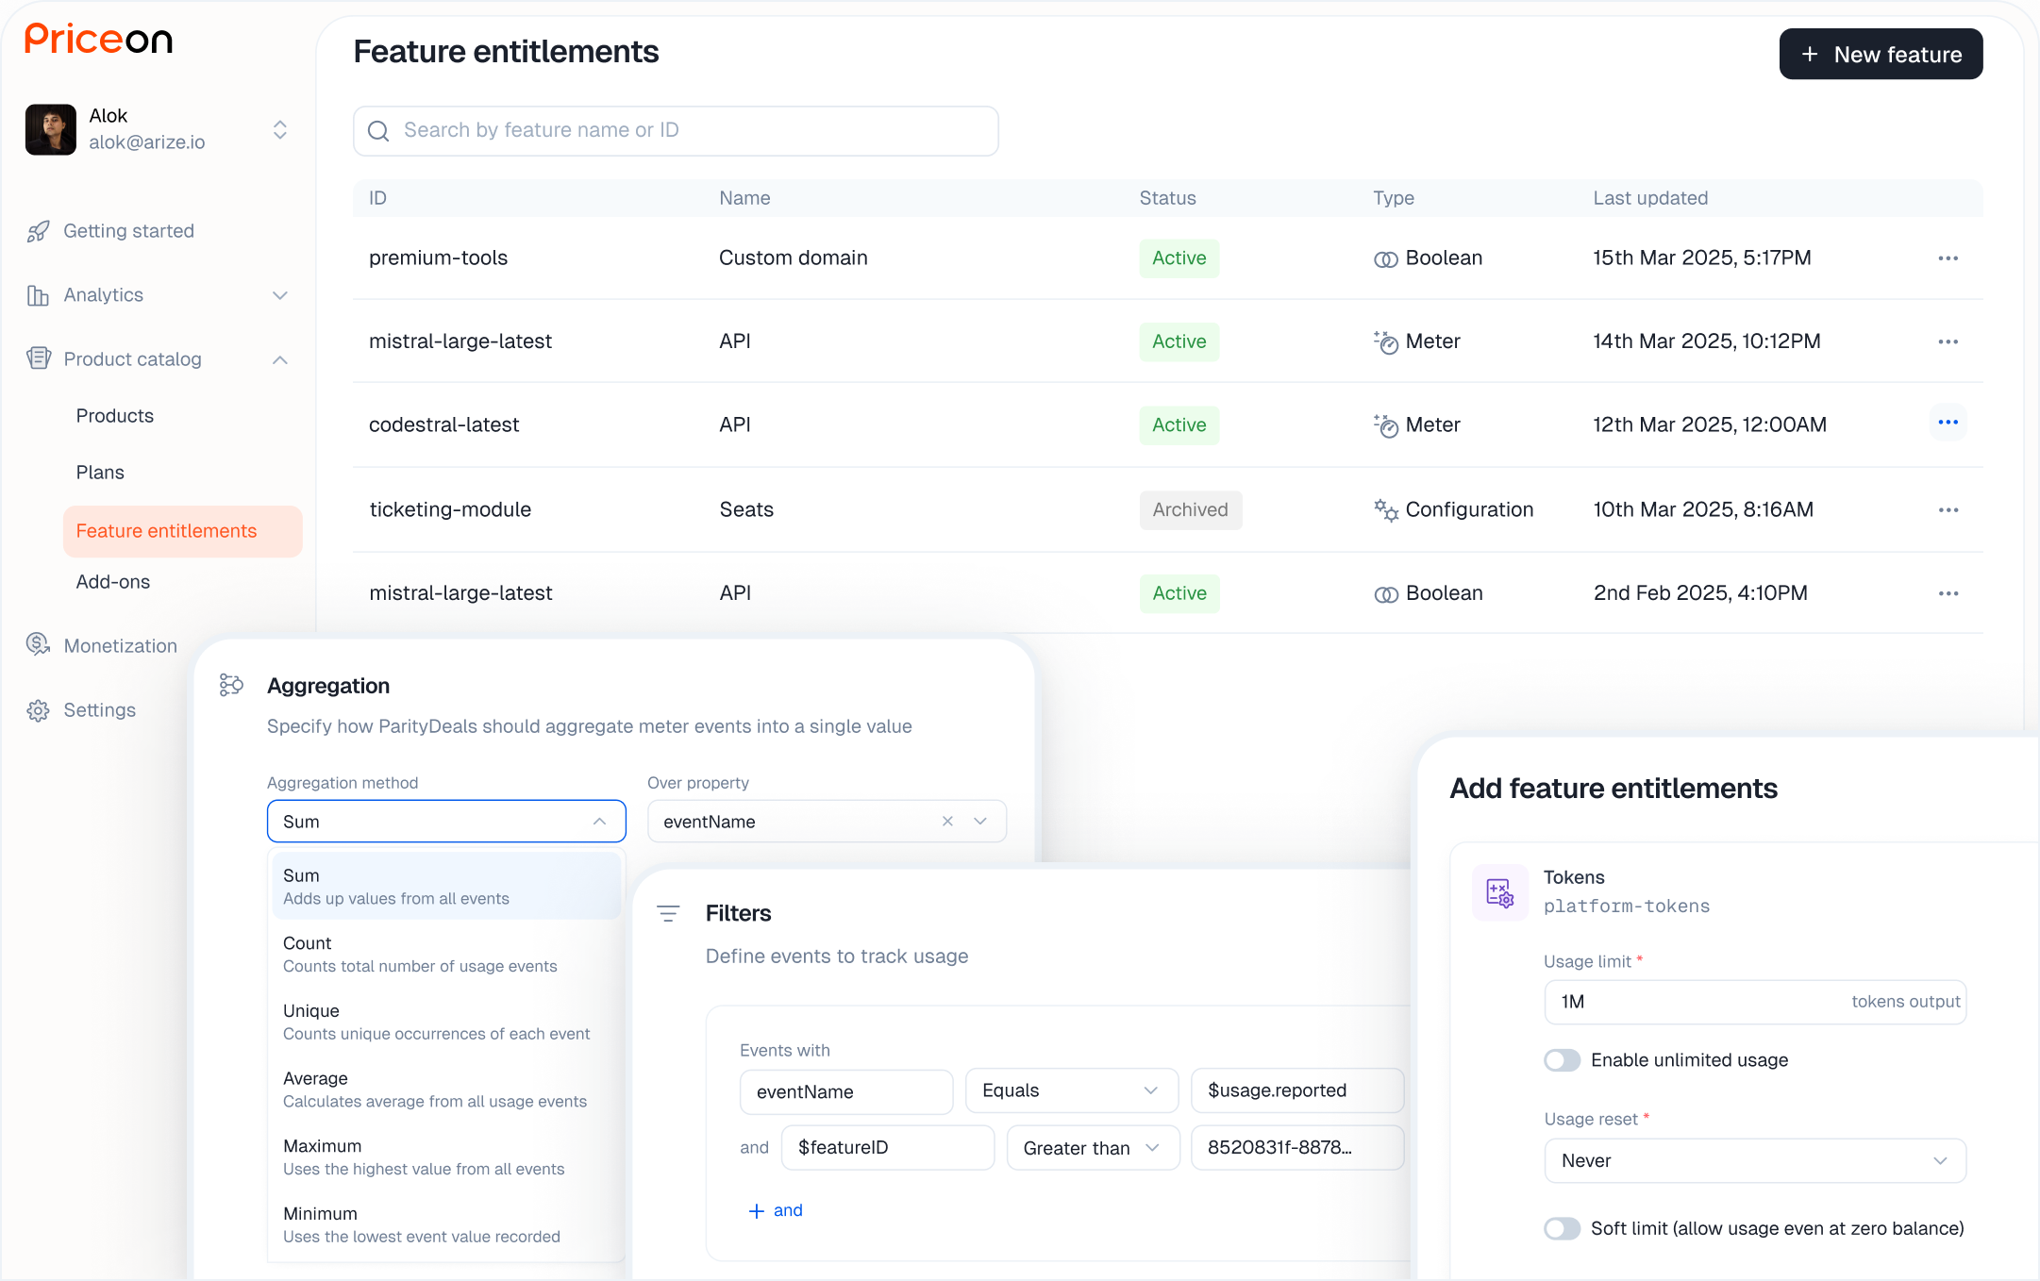Image resolution: width=2040 pixels, height=1281 pixels.
Task: Select the Average aggregation option
Action: coord(446,1090)
